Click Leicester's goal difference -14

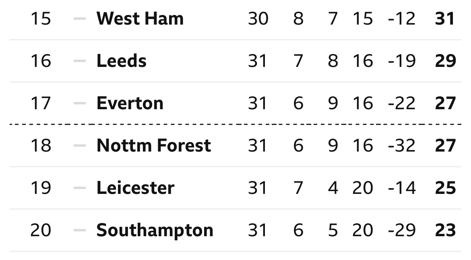point(402,188)
